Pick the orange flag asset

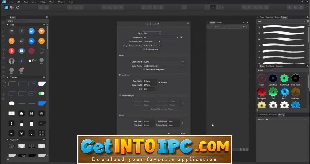[41, 41]
